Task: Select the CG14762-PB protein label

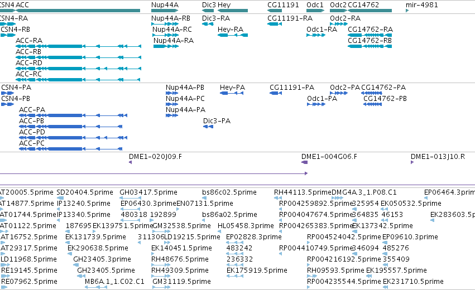Action: [385, 99]
